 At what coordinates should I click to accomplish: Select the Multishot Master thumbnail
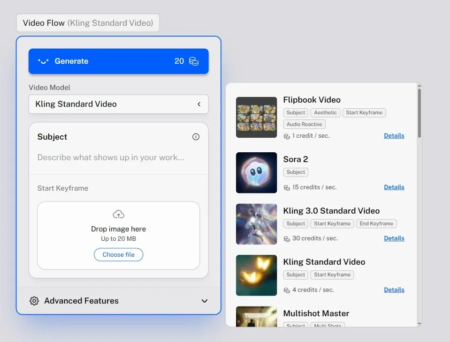click(257, 317)
